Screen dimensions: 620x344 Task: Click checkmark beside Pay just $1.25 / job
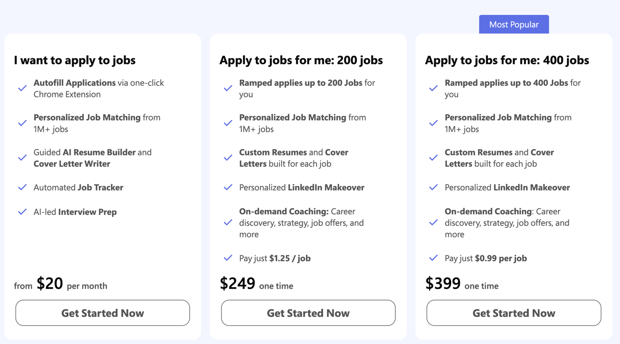228,258
